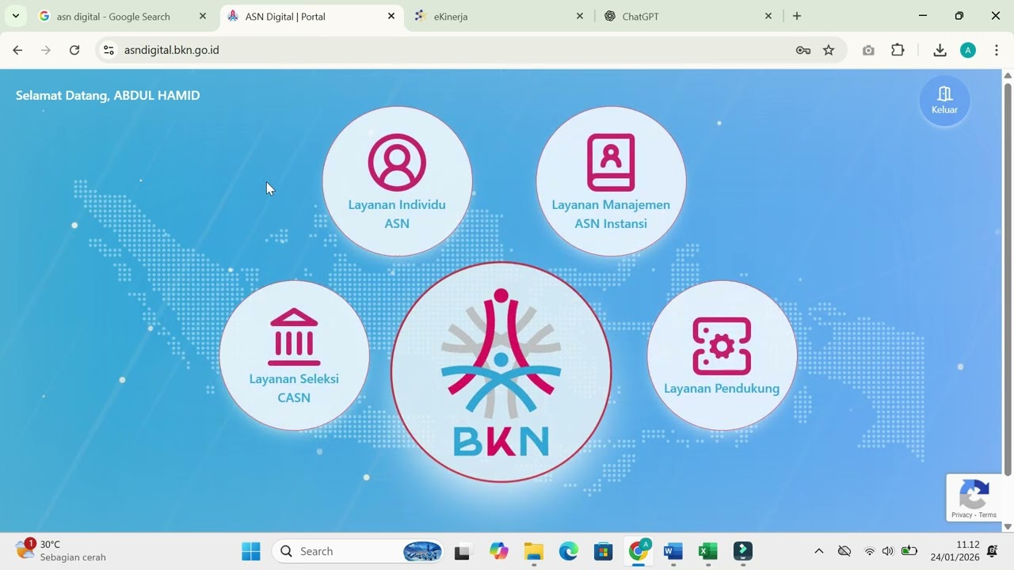The width and height of the screenshot is (1014, 570).
Task: Open Task View in taskbar
Action: (462, 551)
